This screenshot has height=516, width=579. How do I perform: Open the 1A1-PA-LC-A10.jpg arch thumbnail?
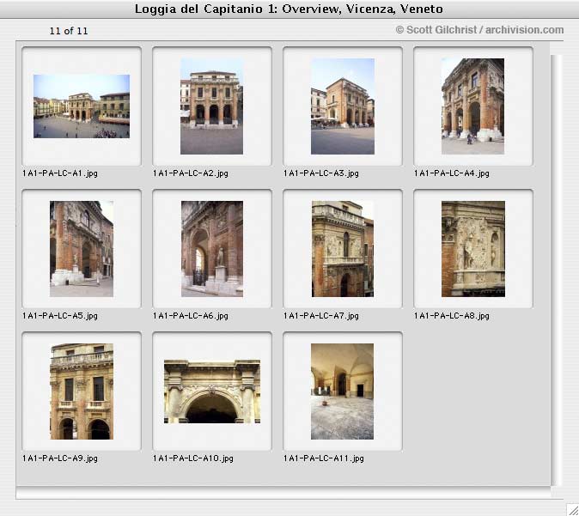212,392
